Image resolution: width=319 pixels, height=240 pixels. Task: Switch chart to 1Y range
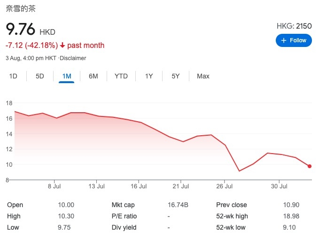coord(149,76)
